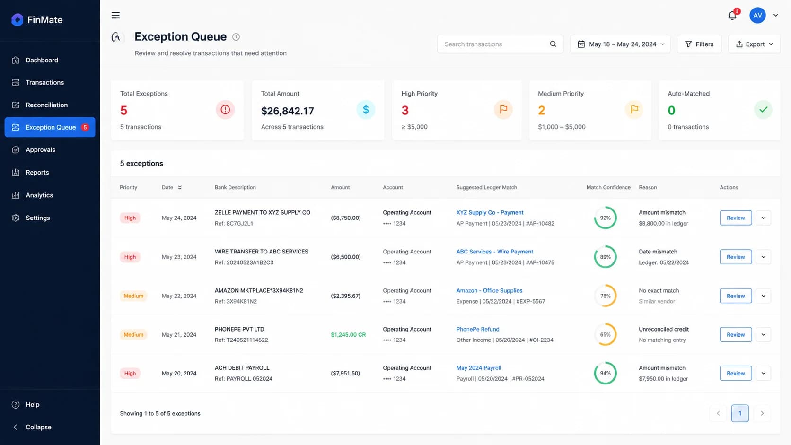The image size is (791, 445).
Task: Open the notifications bell
Action: click(x=732, y=16)
